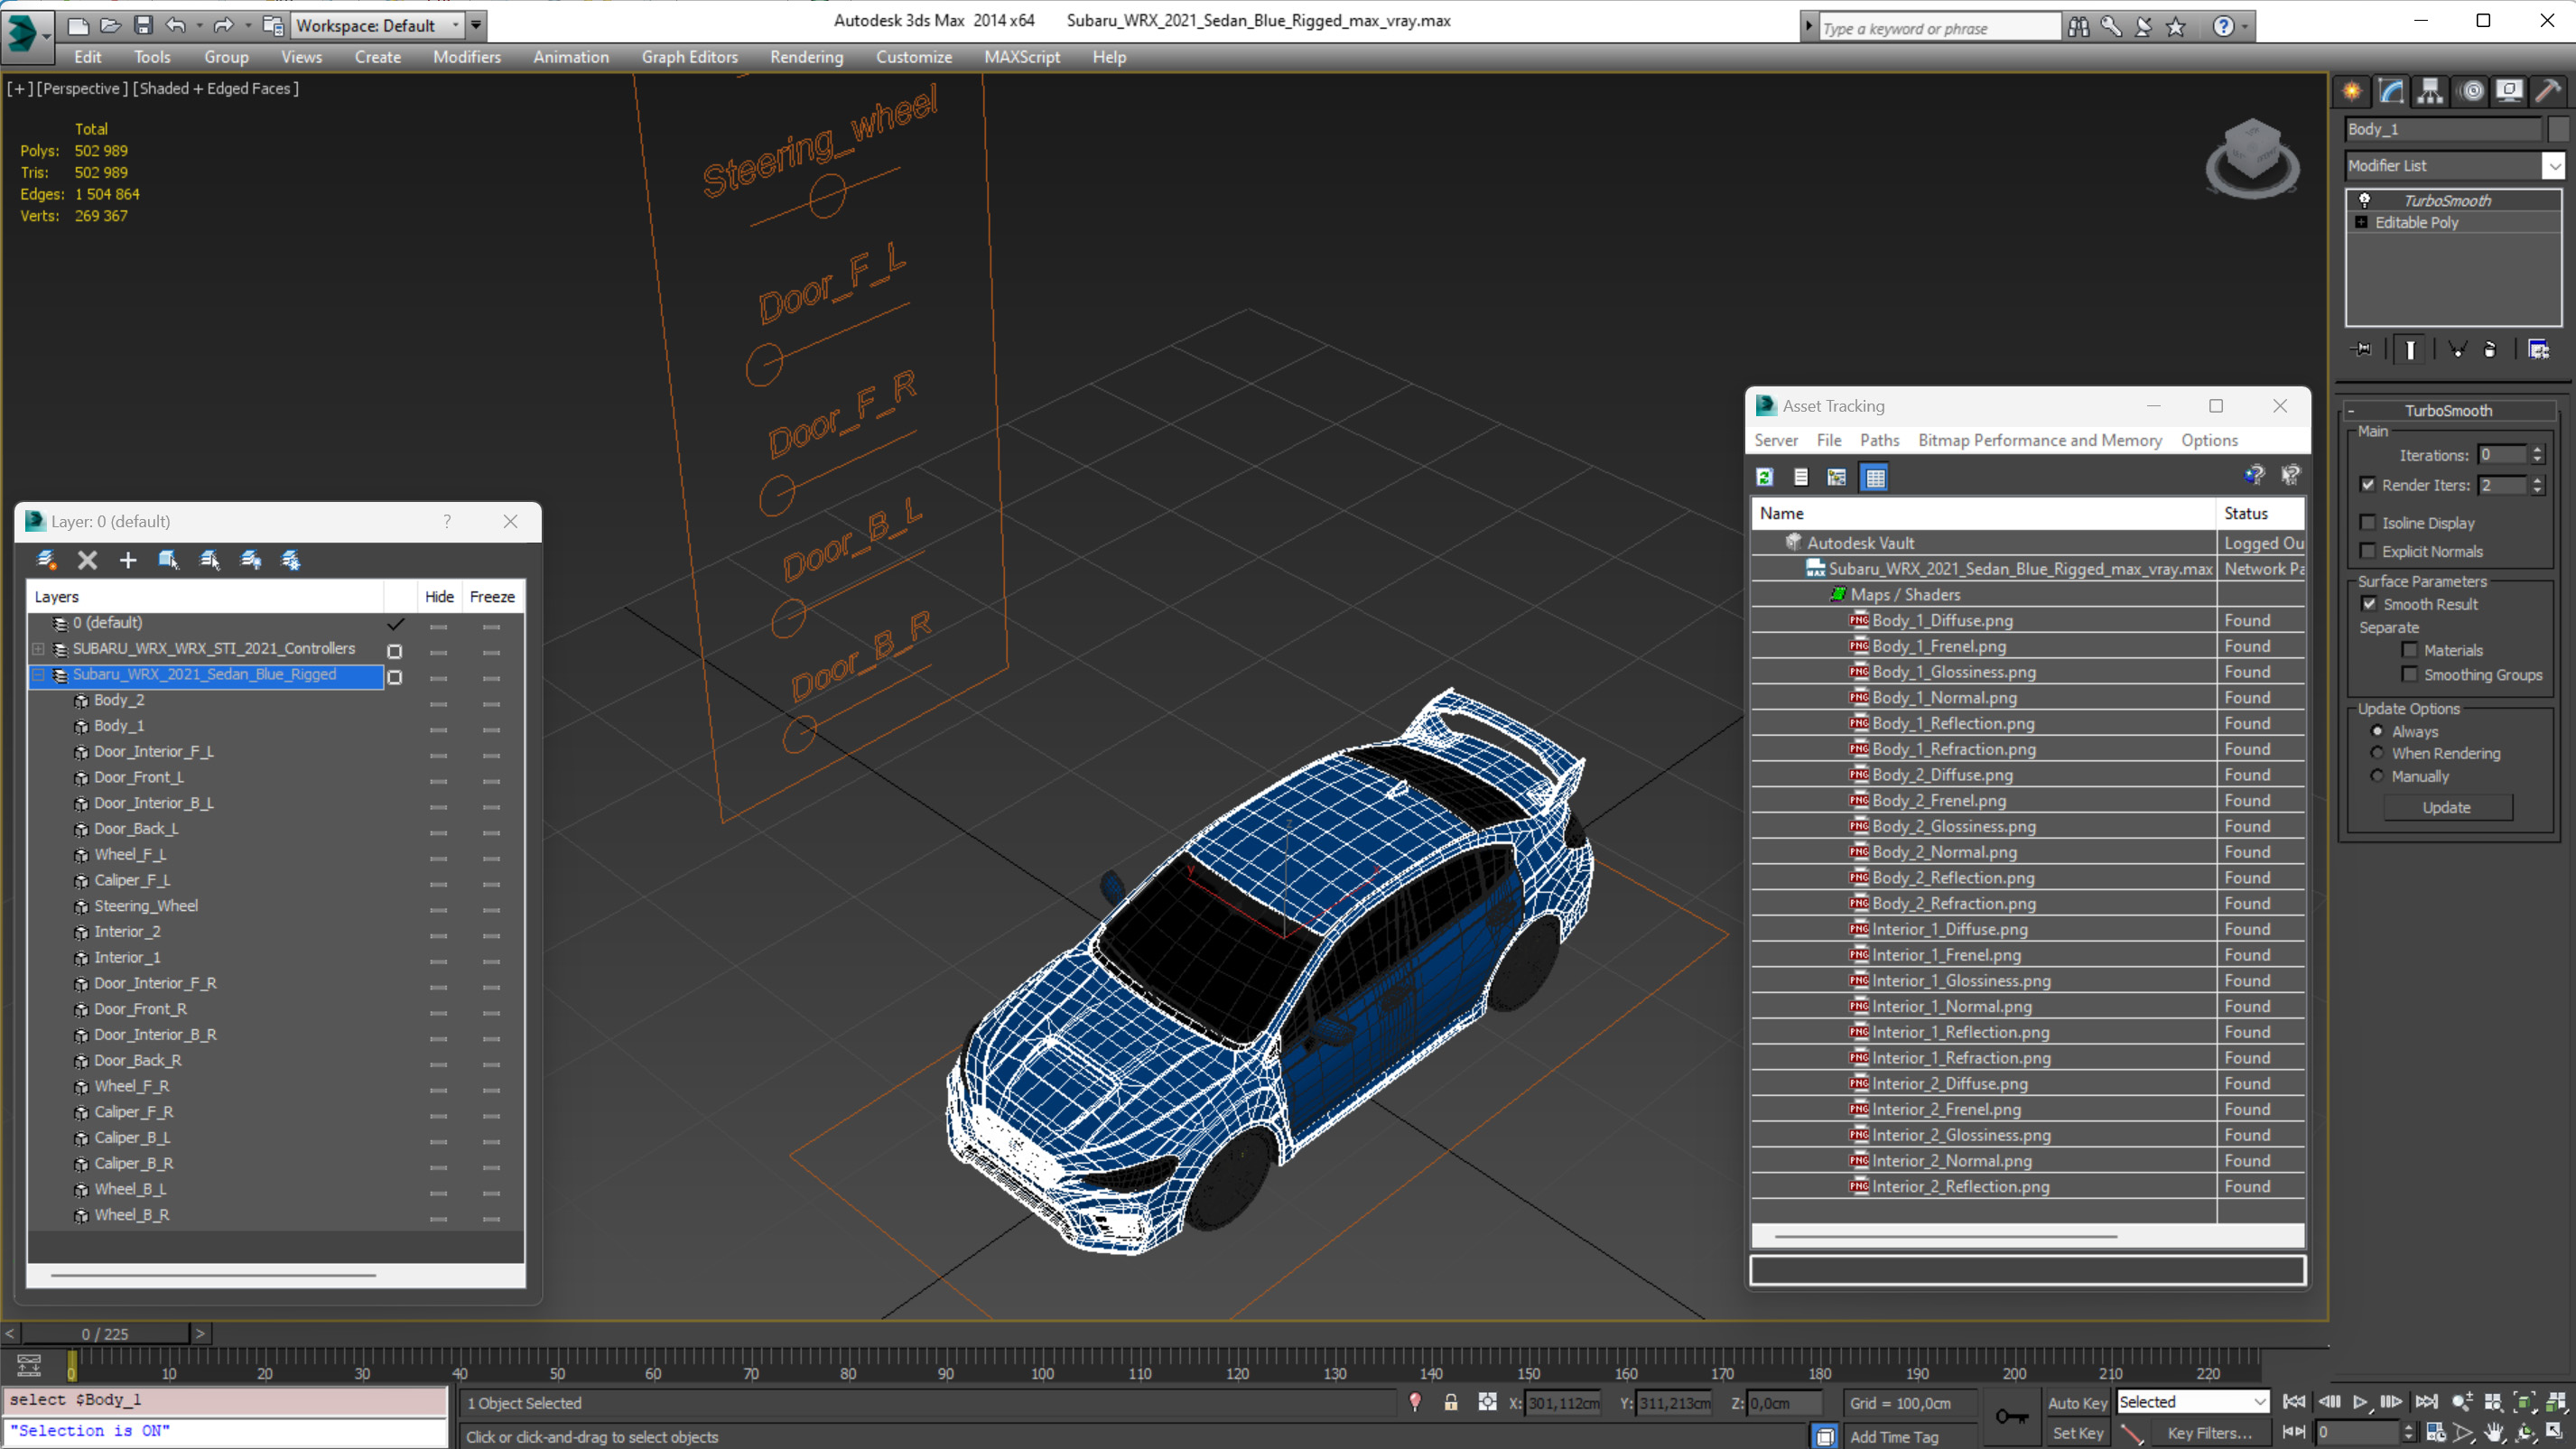The width and height of the screenshot is (2576, 1449).
Task: Open the Graph Editors menu
Action: coord(689,57)
